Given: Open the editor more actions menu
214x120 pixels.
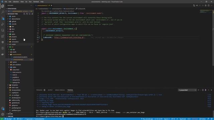Looking at the screenshot, I should [211, 5].
